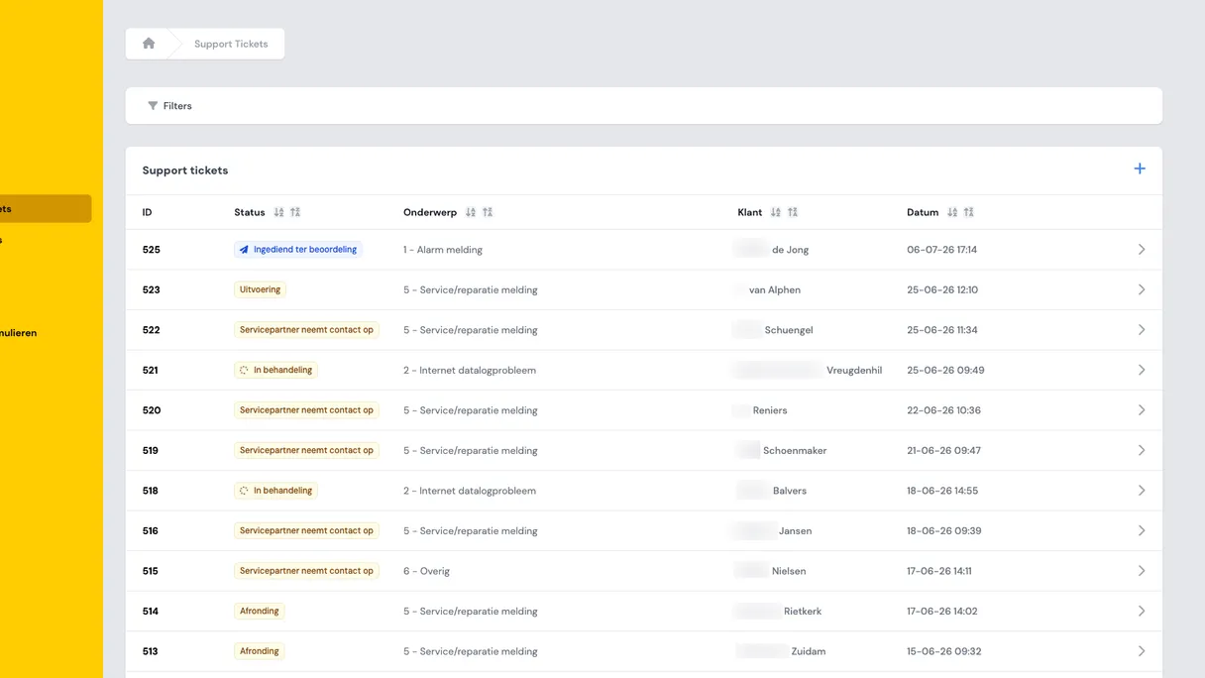The width and height of the screenshot is (1205, 678).
Task: Click customer name 'Vreugdenhil'
Action: 854,370
